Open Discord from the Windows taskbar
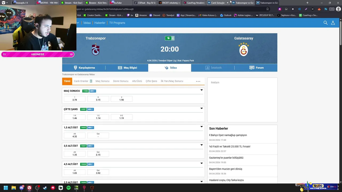 22,188
